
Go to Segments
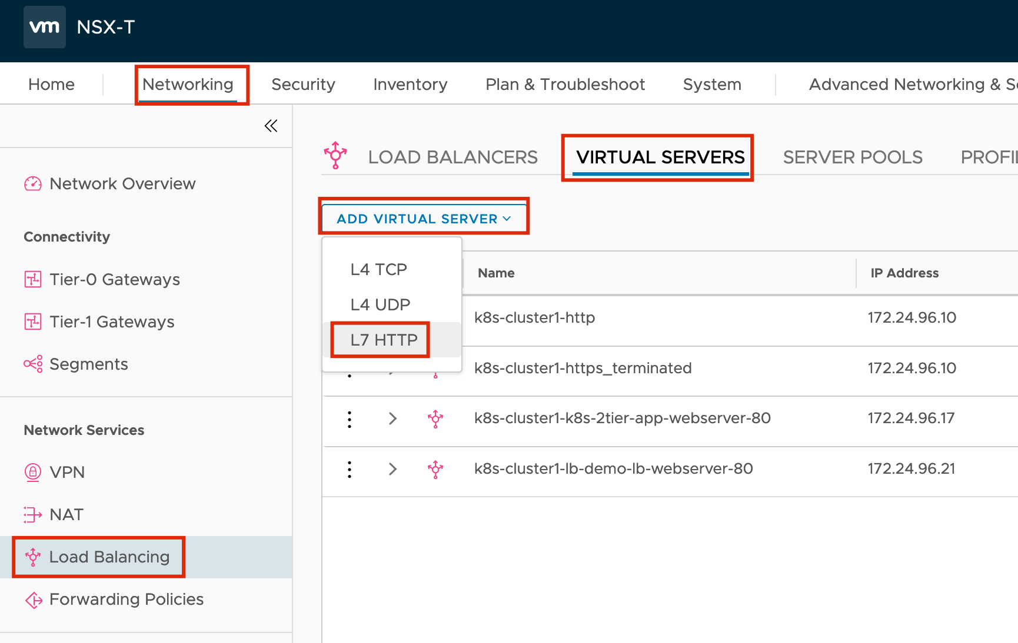tap(89, 364)
